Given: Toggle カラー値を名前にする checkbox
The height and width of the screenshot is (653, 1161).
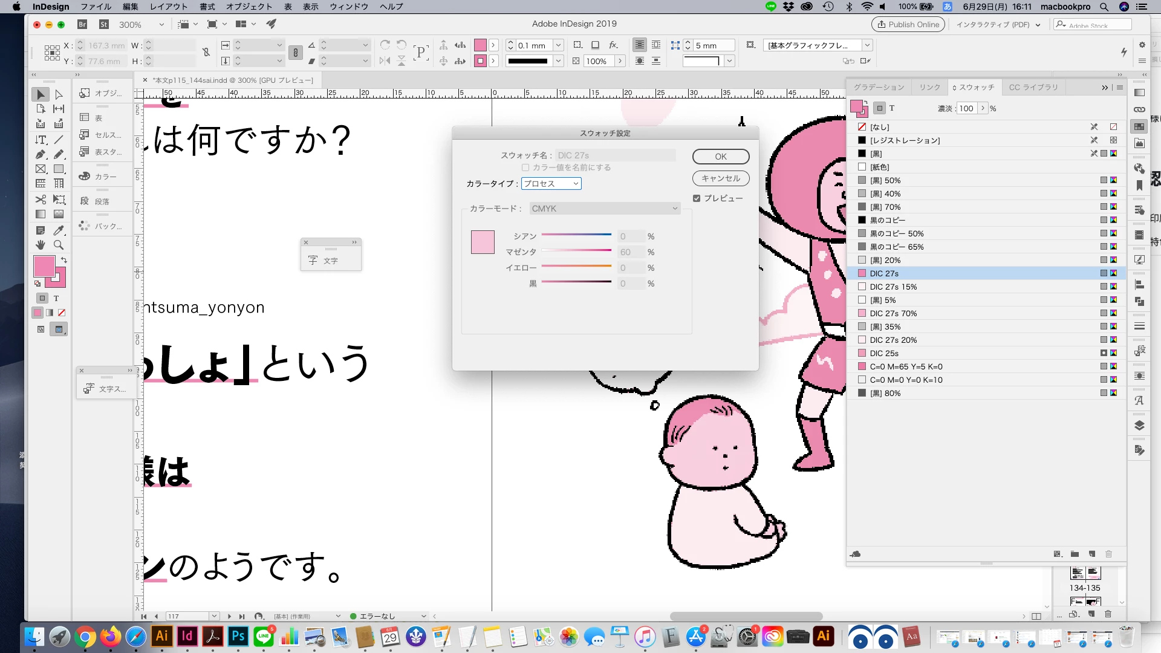Looking at the screenshot, I should pos(525,167).
